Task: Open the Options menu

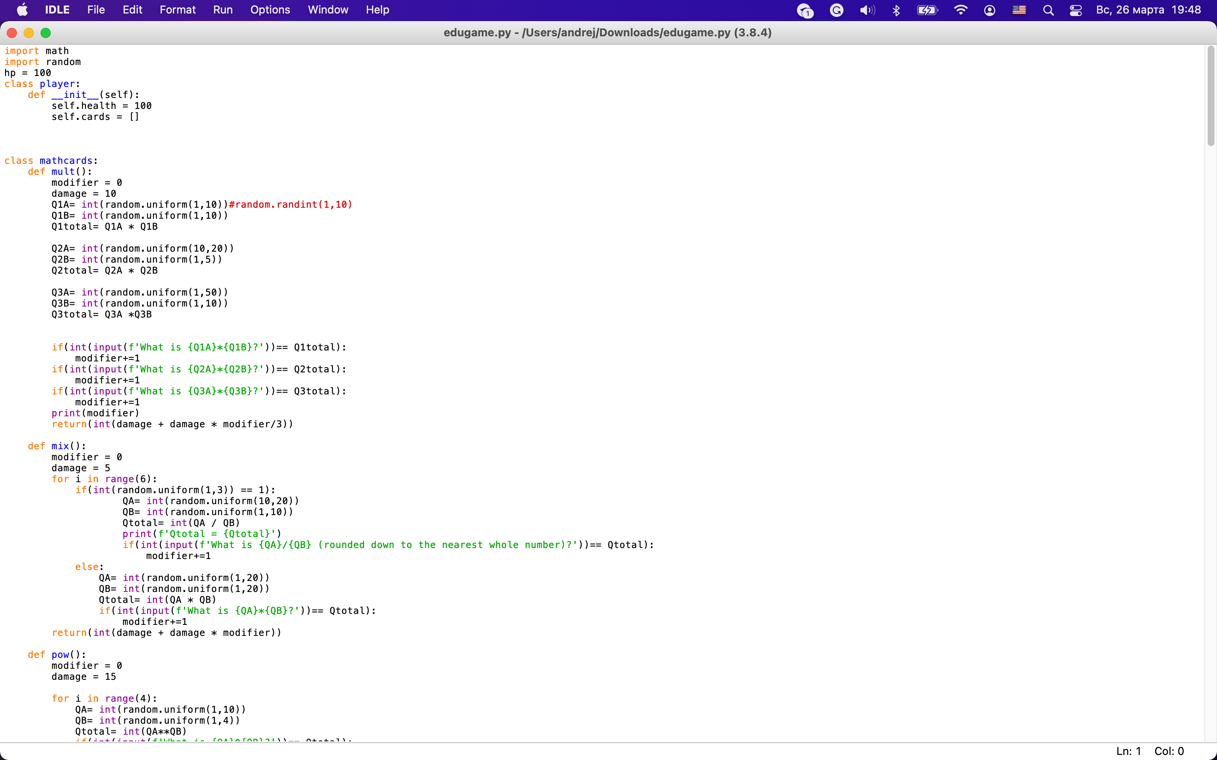Action: click(270, 10)
